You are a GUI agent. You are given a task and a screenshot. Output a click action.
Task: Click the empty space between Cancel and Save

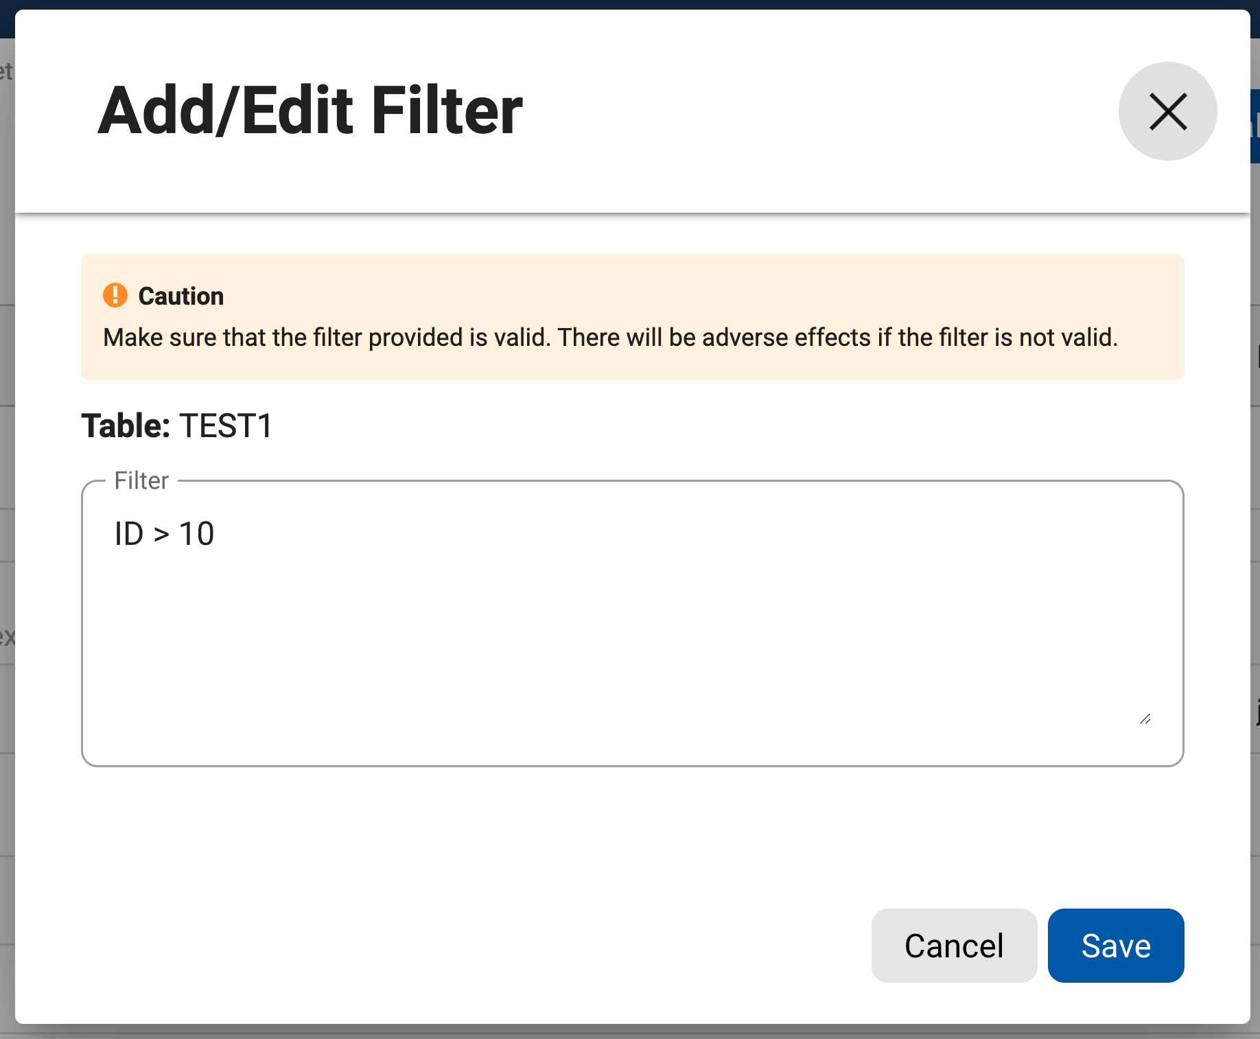[x=1042, y=945]
